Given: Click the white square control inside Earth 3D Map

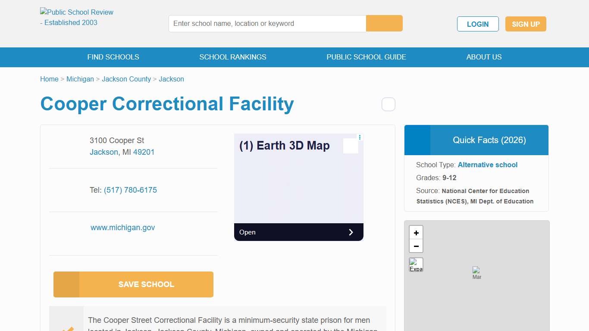Looking at the screenshot, I should coord(350,145).
